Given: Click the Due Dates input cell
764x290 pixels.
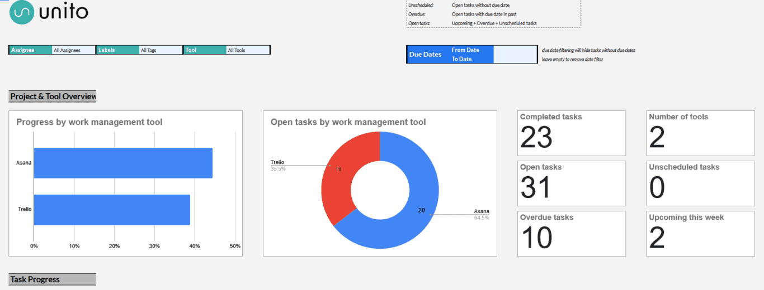Looking at the screenshot, I should [515, 55].
